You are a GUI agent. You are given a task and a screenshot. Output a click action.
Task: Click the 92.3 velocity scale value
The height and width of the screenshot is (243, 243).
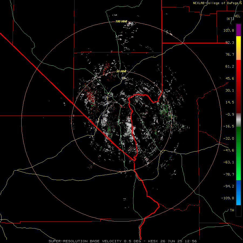click(x=230, y=42)
